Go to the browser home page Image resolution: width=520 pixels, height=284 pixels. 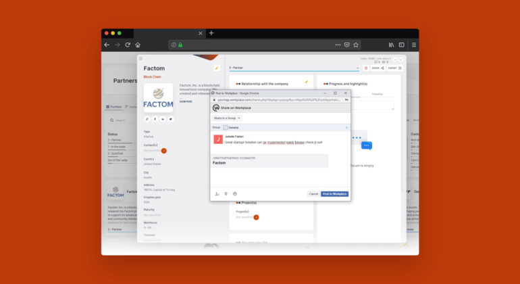pos(138,45)
